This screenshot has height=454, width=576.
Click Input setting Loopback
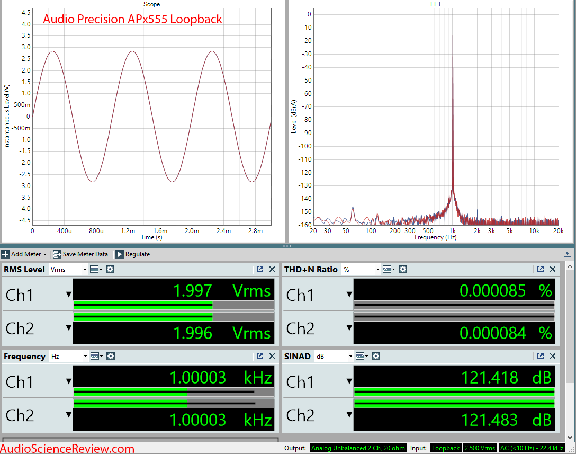coord(446,448)
